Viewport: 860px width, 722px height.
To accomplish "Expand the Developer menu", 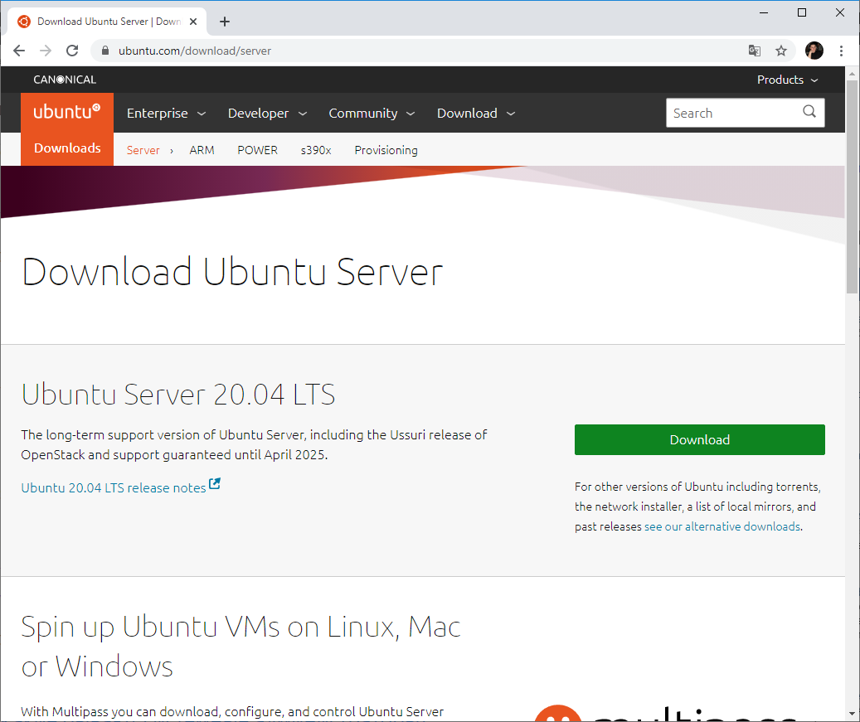I will point(267,113).
